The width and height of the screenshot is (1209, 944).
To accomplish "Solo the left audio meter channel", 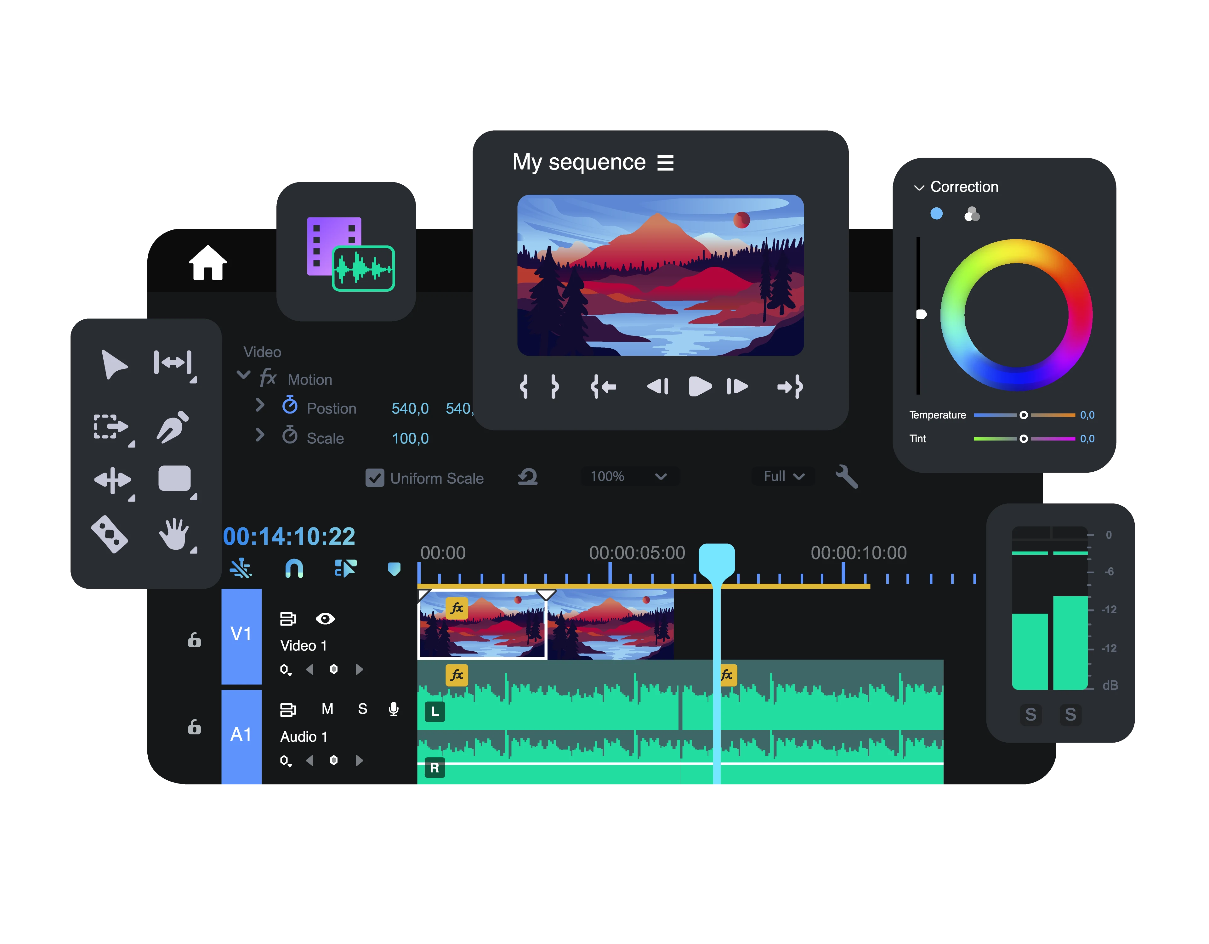I will tap(1030, 714).
